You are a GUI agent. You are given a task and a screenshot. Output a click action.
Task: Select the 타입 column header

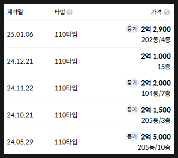tap(60, 12)
